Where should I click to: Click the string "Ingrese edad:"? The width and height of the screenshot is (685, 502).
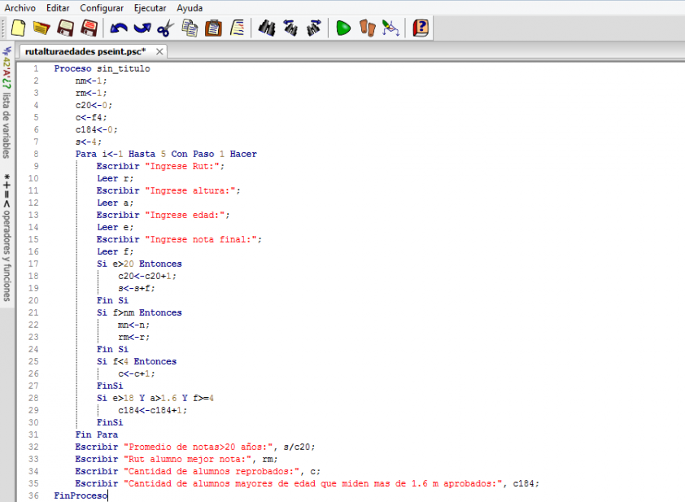[185, 215]
